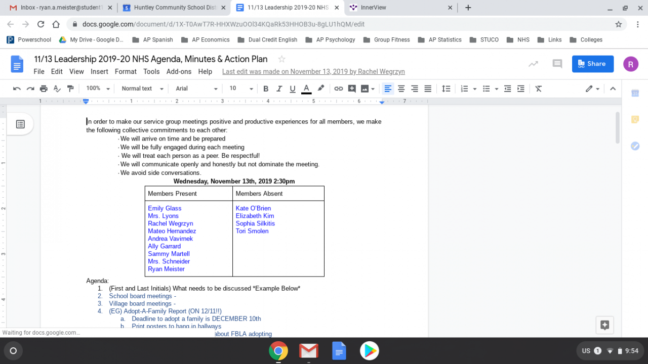The width and height of the screenshot is (648, 364).
Task: Toggle underline formatting
Action: click(293, 88)
